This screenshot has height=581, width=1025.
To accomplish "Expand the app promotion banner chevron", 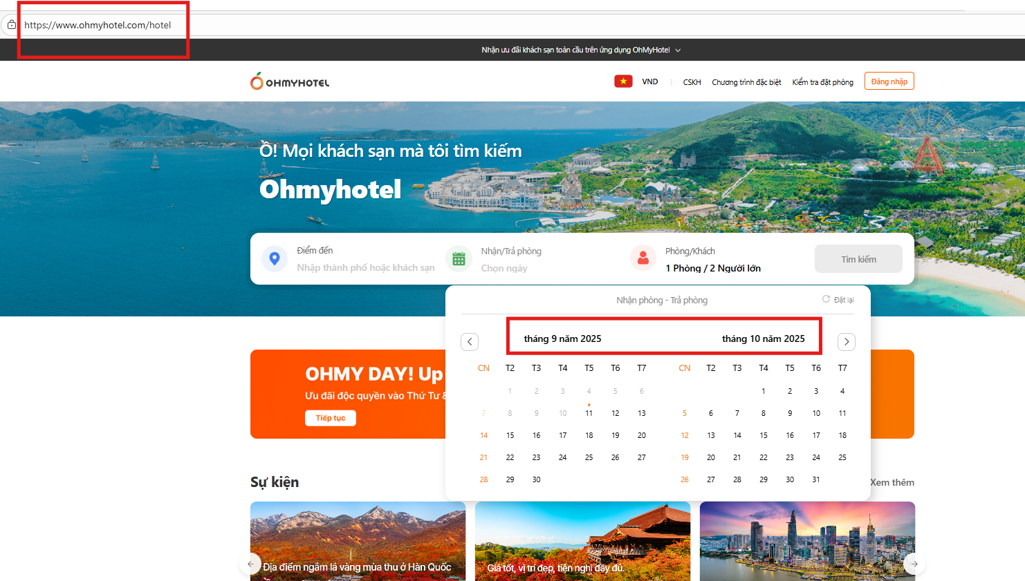I will pyautogui.click(x=678, y=50).
